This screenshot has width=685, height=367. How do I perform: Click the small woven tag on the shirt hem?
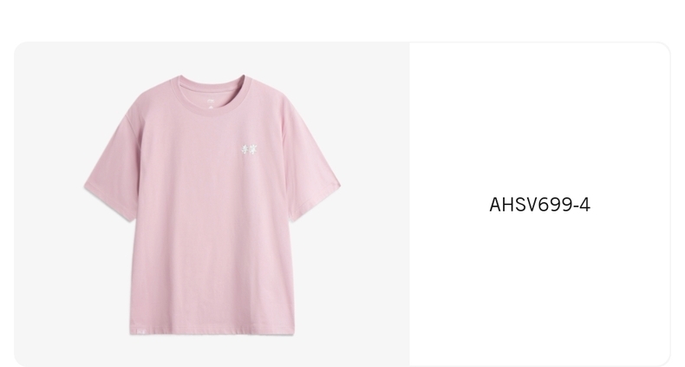tap(142, 331)
